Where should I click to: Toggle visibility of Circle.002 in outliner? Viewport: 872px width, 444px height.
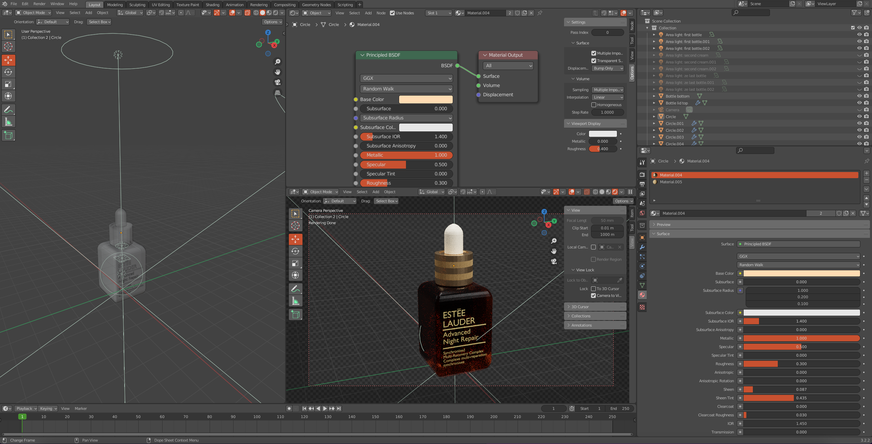[x=859, y=130]
